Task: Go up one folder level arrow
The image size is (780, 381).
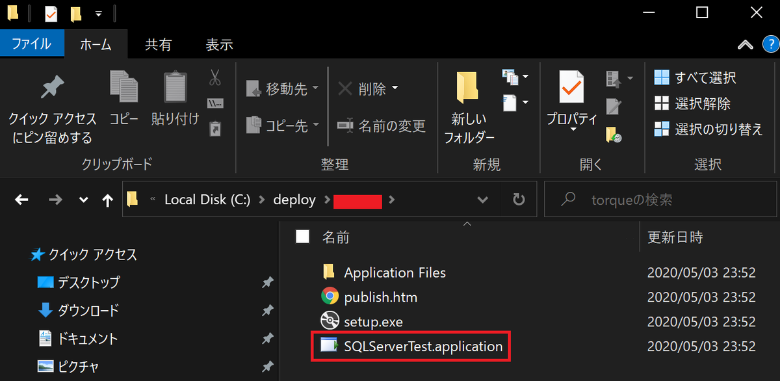Action: (108, 200)
